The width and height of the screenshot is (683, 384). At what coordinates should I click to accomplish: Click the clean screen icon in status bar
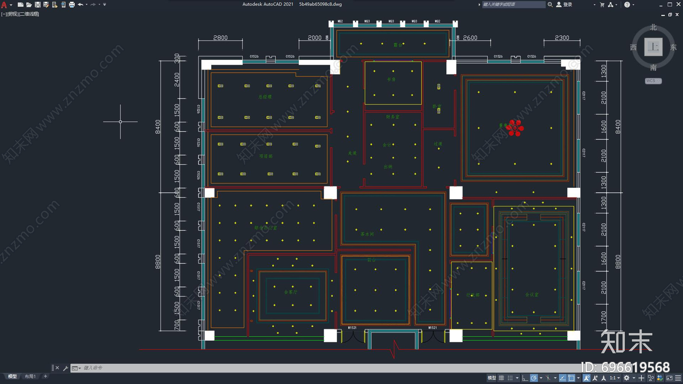pyautogui.click(x=669, y=378)
